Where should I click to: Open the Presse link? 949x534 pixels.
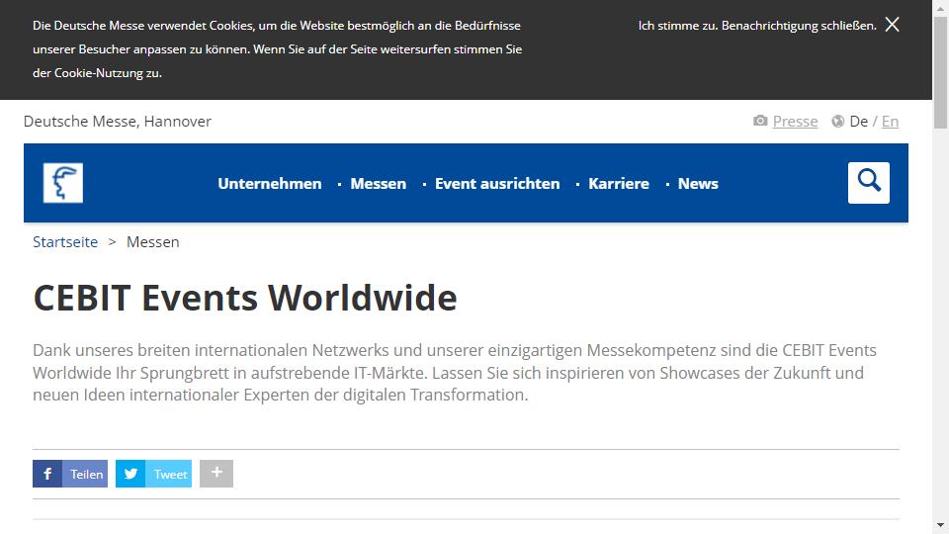pos(795,121)
